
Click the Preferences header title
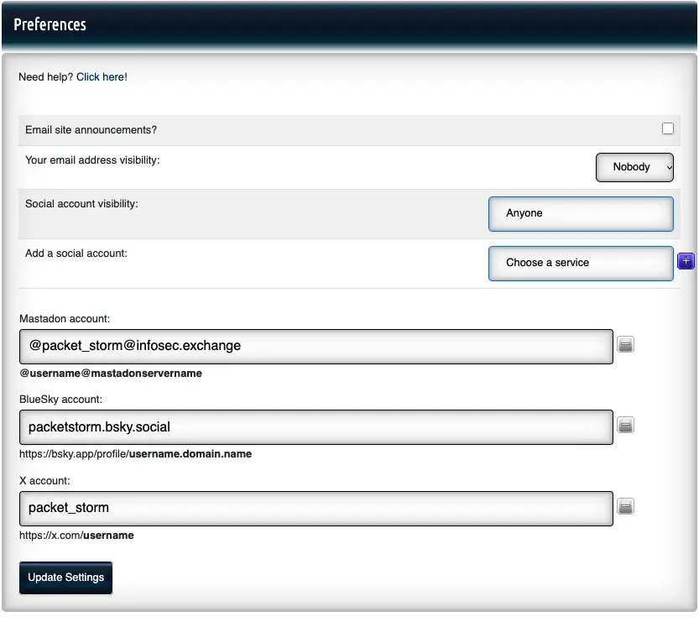(x=50, y=24)
